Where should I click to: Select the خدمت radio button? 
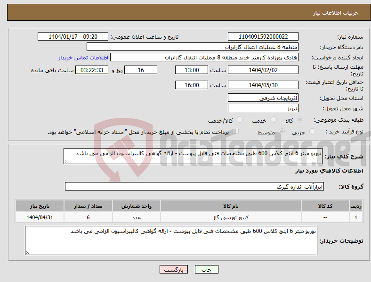(x=274, y=120)
